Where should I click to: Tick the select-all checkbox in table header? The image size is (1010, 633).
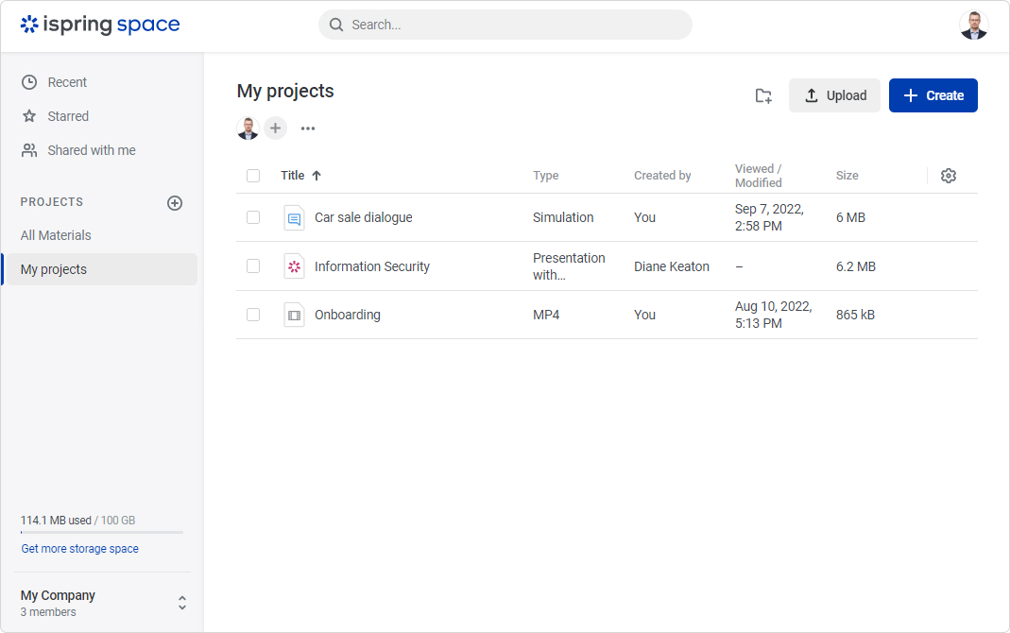pos(253,176)
